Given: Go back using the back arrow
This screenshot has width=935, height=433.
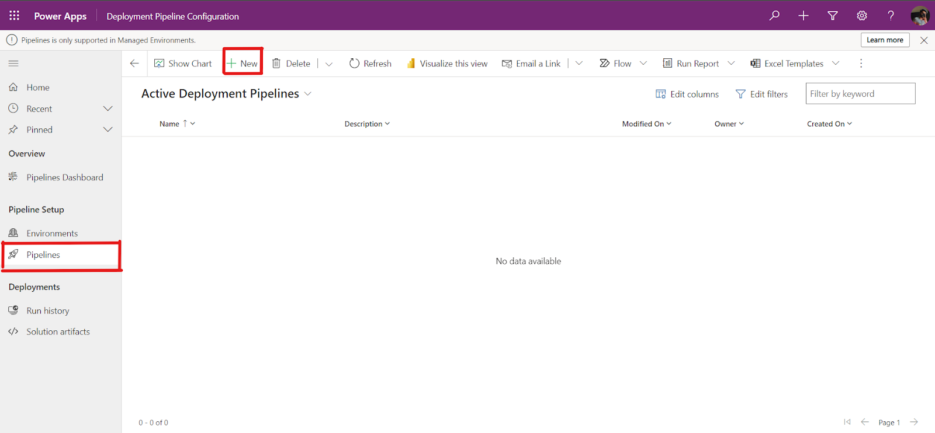Looking at the screenshot, I should (x=134, y=63).
